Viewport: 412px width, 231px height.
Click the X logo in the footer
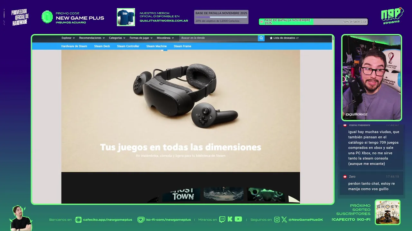tap(284, 219)
